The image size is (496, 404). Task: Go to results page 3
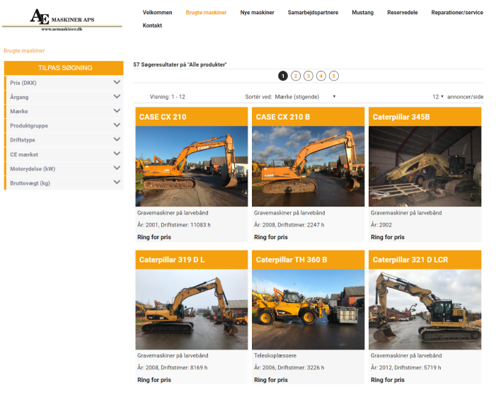pyautogui.click(x=308, y=76)
